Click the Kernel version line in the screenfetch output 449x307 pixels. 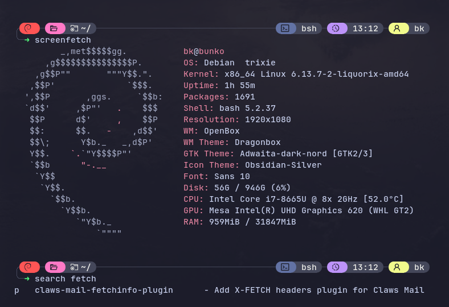[296, 74]
